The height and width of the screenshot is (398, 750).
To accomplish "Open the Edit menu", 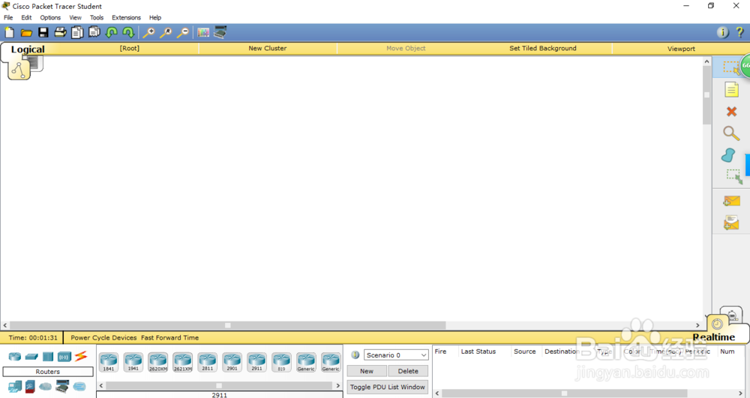I will click(x=26, y=17).
